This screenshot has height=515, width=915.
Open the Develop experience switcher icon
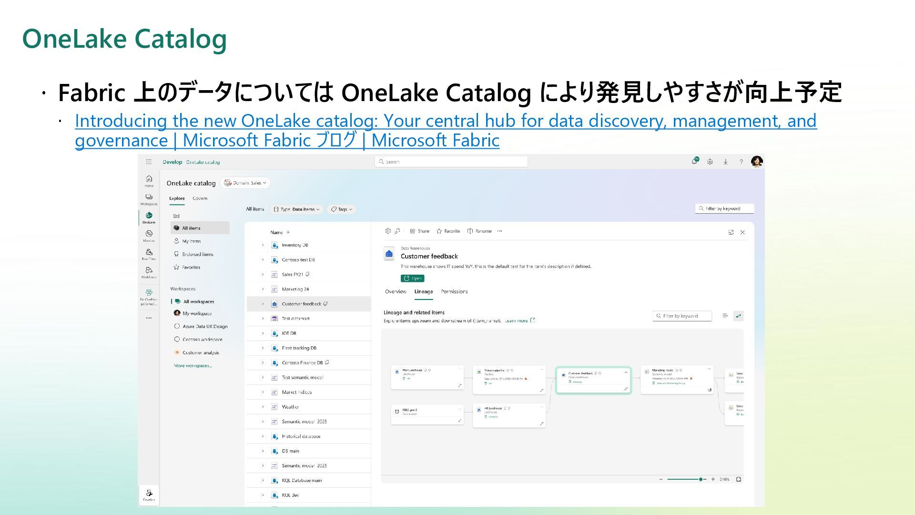tap(149, 494)
